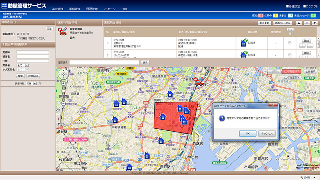
Task: Open 履歴管理 menu
Action: [92, 9]
